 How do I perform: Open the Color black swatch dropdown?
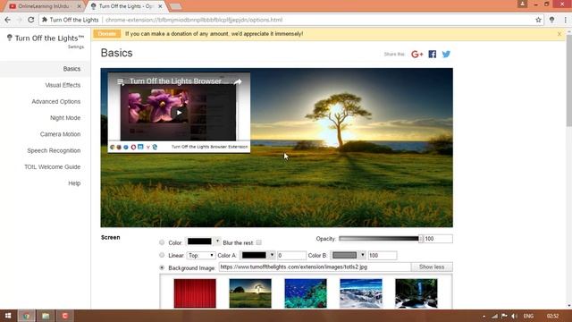point(217,241)
